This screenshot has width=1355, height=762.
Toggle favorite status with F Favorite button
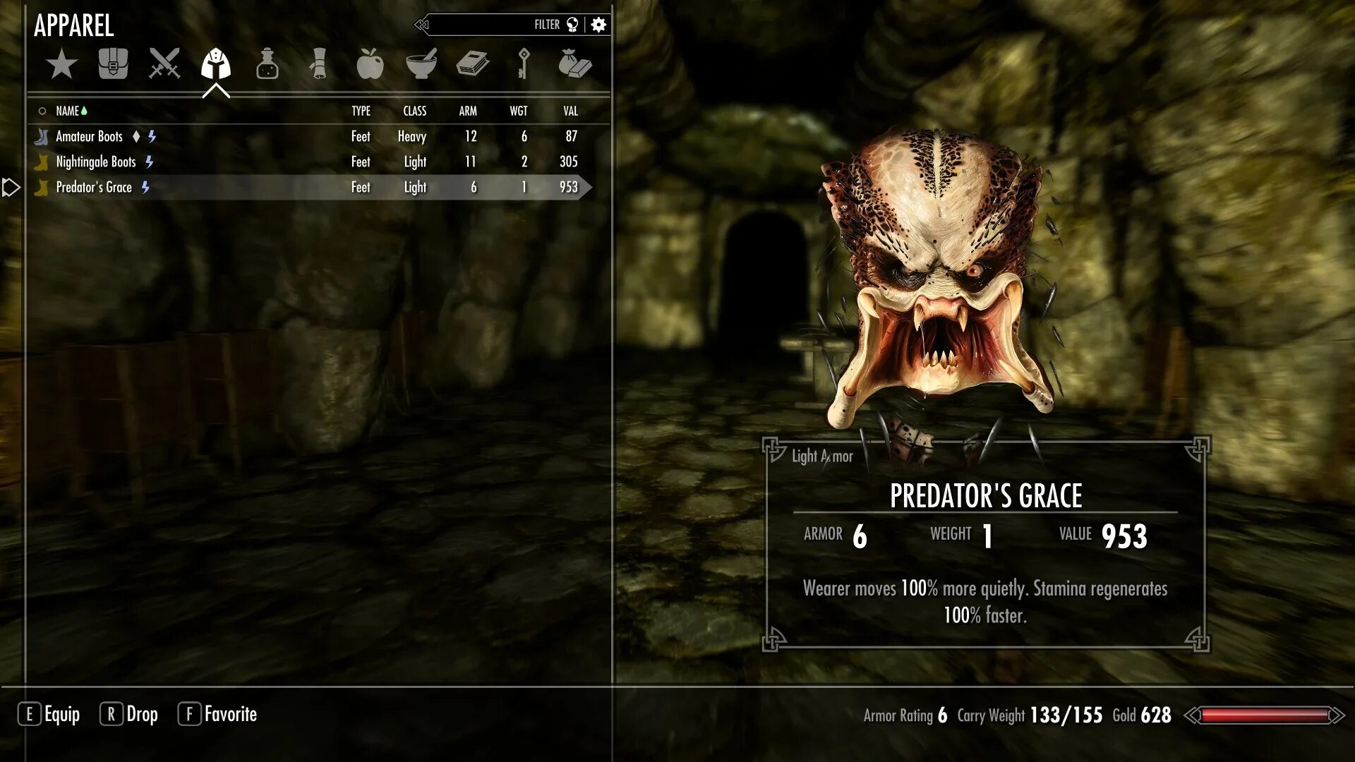(x=218, y=715)
